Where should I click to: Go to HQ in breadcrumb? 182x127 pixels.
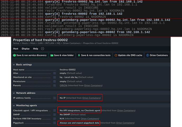tap(58, 43)
